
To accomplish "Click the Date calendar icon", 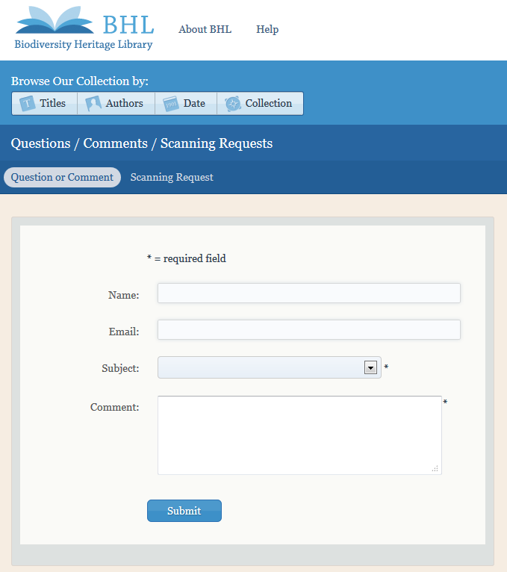I will click(170, 104).
